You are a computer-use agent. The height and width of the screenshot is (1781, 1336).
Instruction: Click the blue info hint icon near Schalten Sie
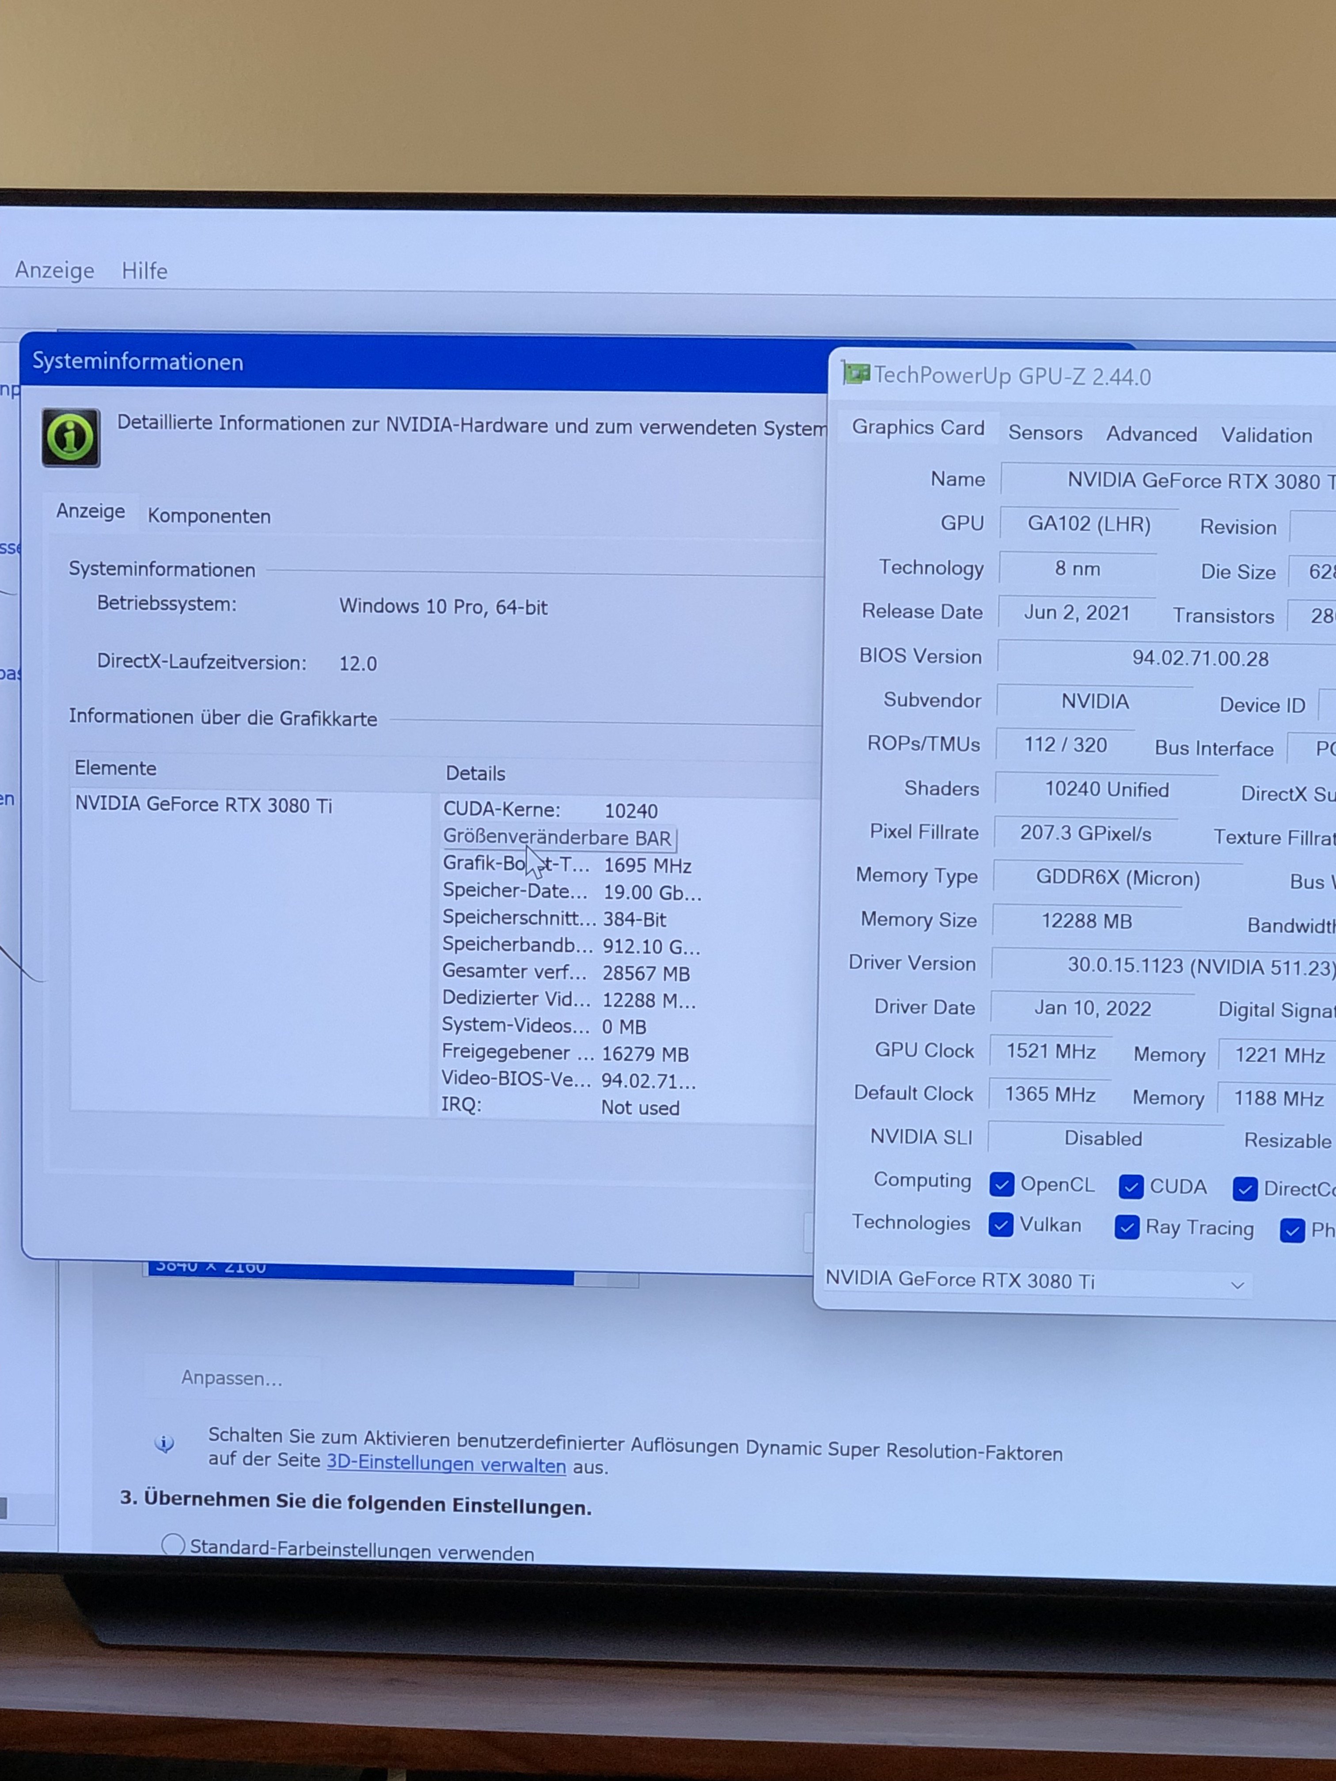[x=164, y=1443]
